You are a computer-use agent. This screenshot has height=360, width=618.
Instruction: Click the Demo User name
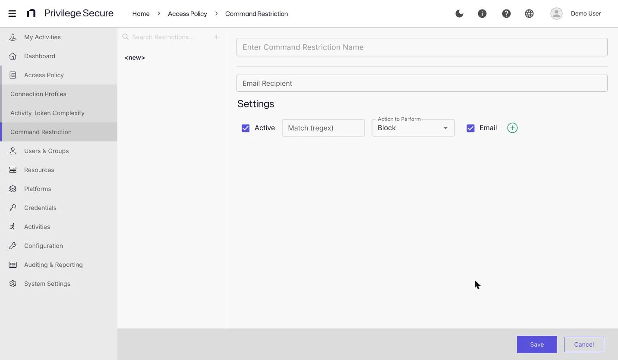click(x=586, y=13)
